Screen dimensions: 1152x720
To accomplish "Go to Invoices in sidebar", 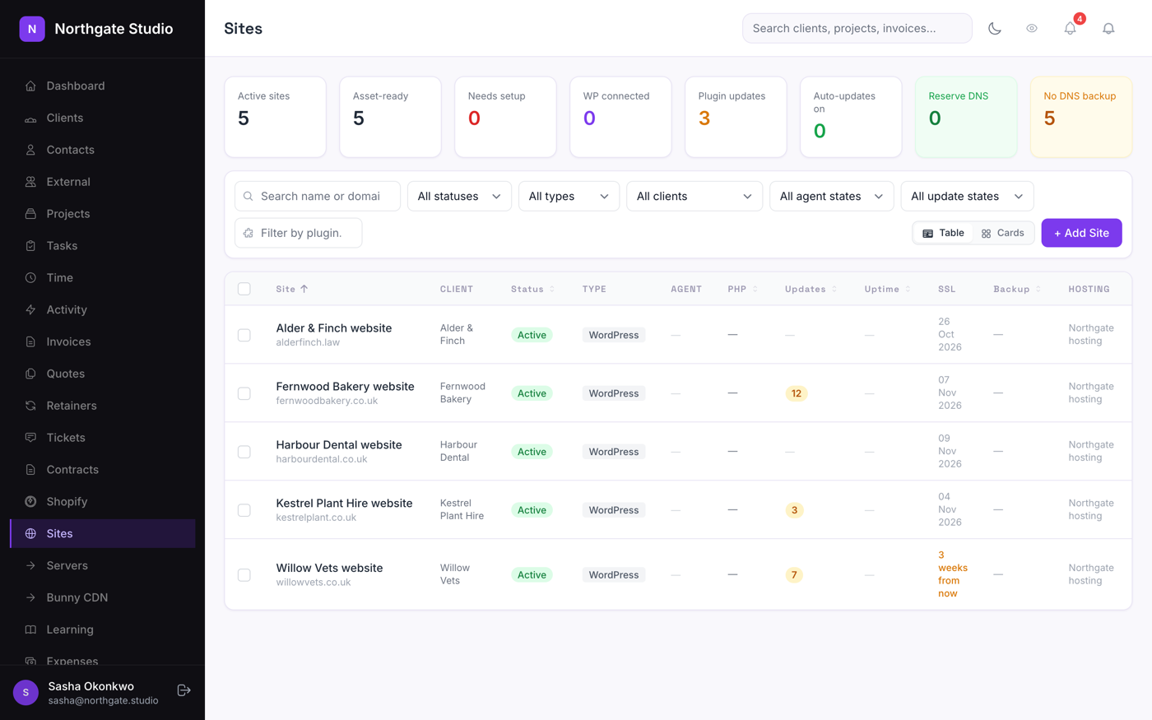I will click(103, 341).
